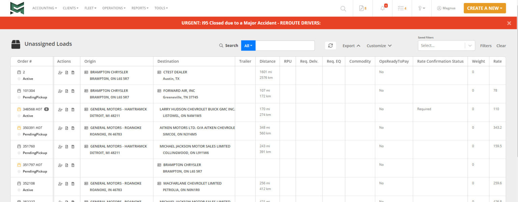Image resolution: width=518 pixels, height=202 pixels.
Task: Click into the loads search text field
Action: click(x=285, y=46)
